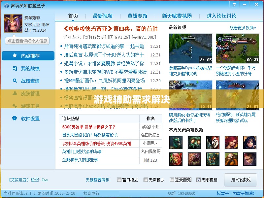Select the red-haired hero portrait, top row
The image size is (264, 198).
pyautogui.click(x=231, y=143)
